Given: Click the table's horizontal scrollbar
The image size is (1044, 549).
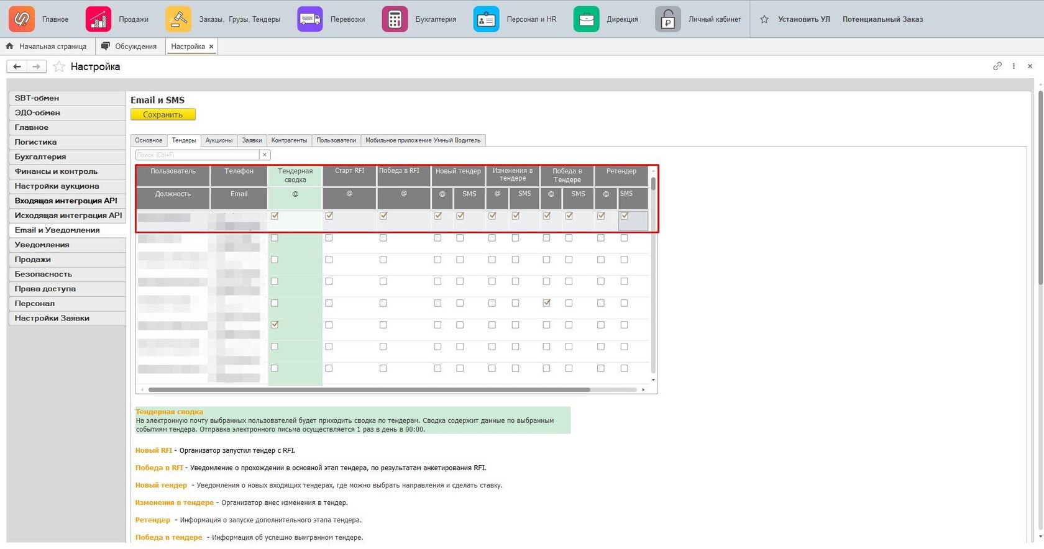Looking at the screenshot, I should (x=369, y=389).
